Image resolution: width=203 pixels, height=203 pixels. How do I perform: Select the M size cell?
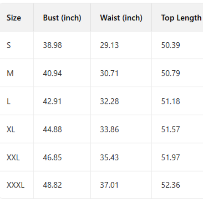coord(10,73)
